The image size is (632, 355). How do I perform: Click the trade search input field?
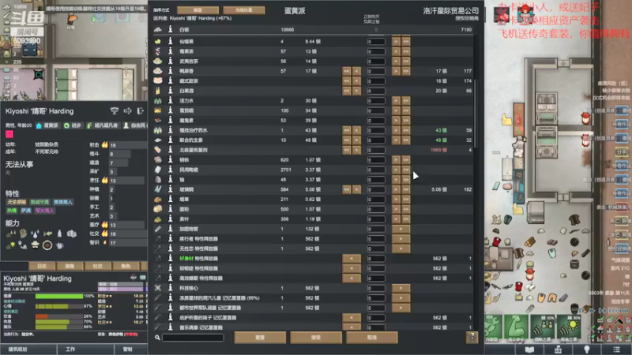click(x=193, y=338)
